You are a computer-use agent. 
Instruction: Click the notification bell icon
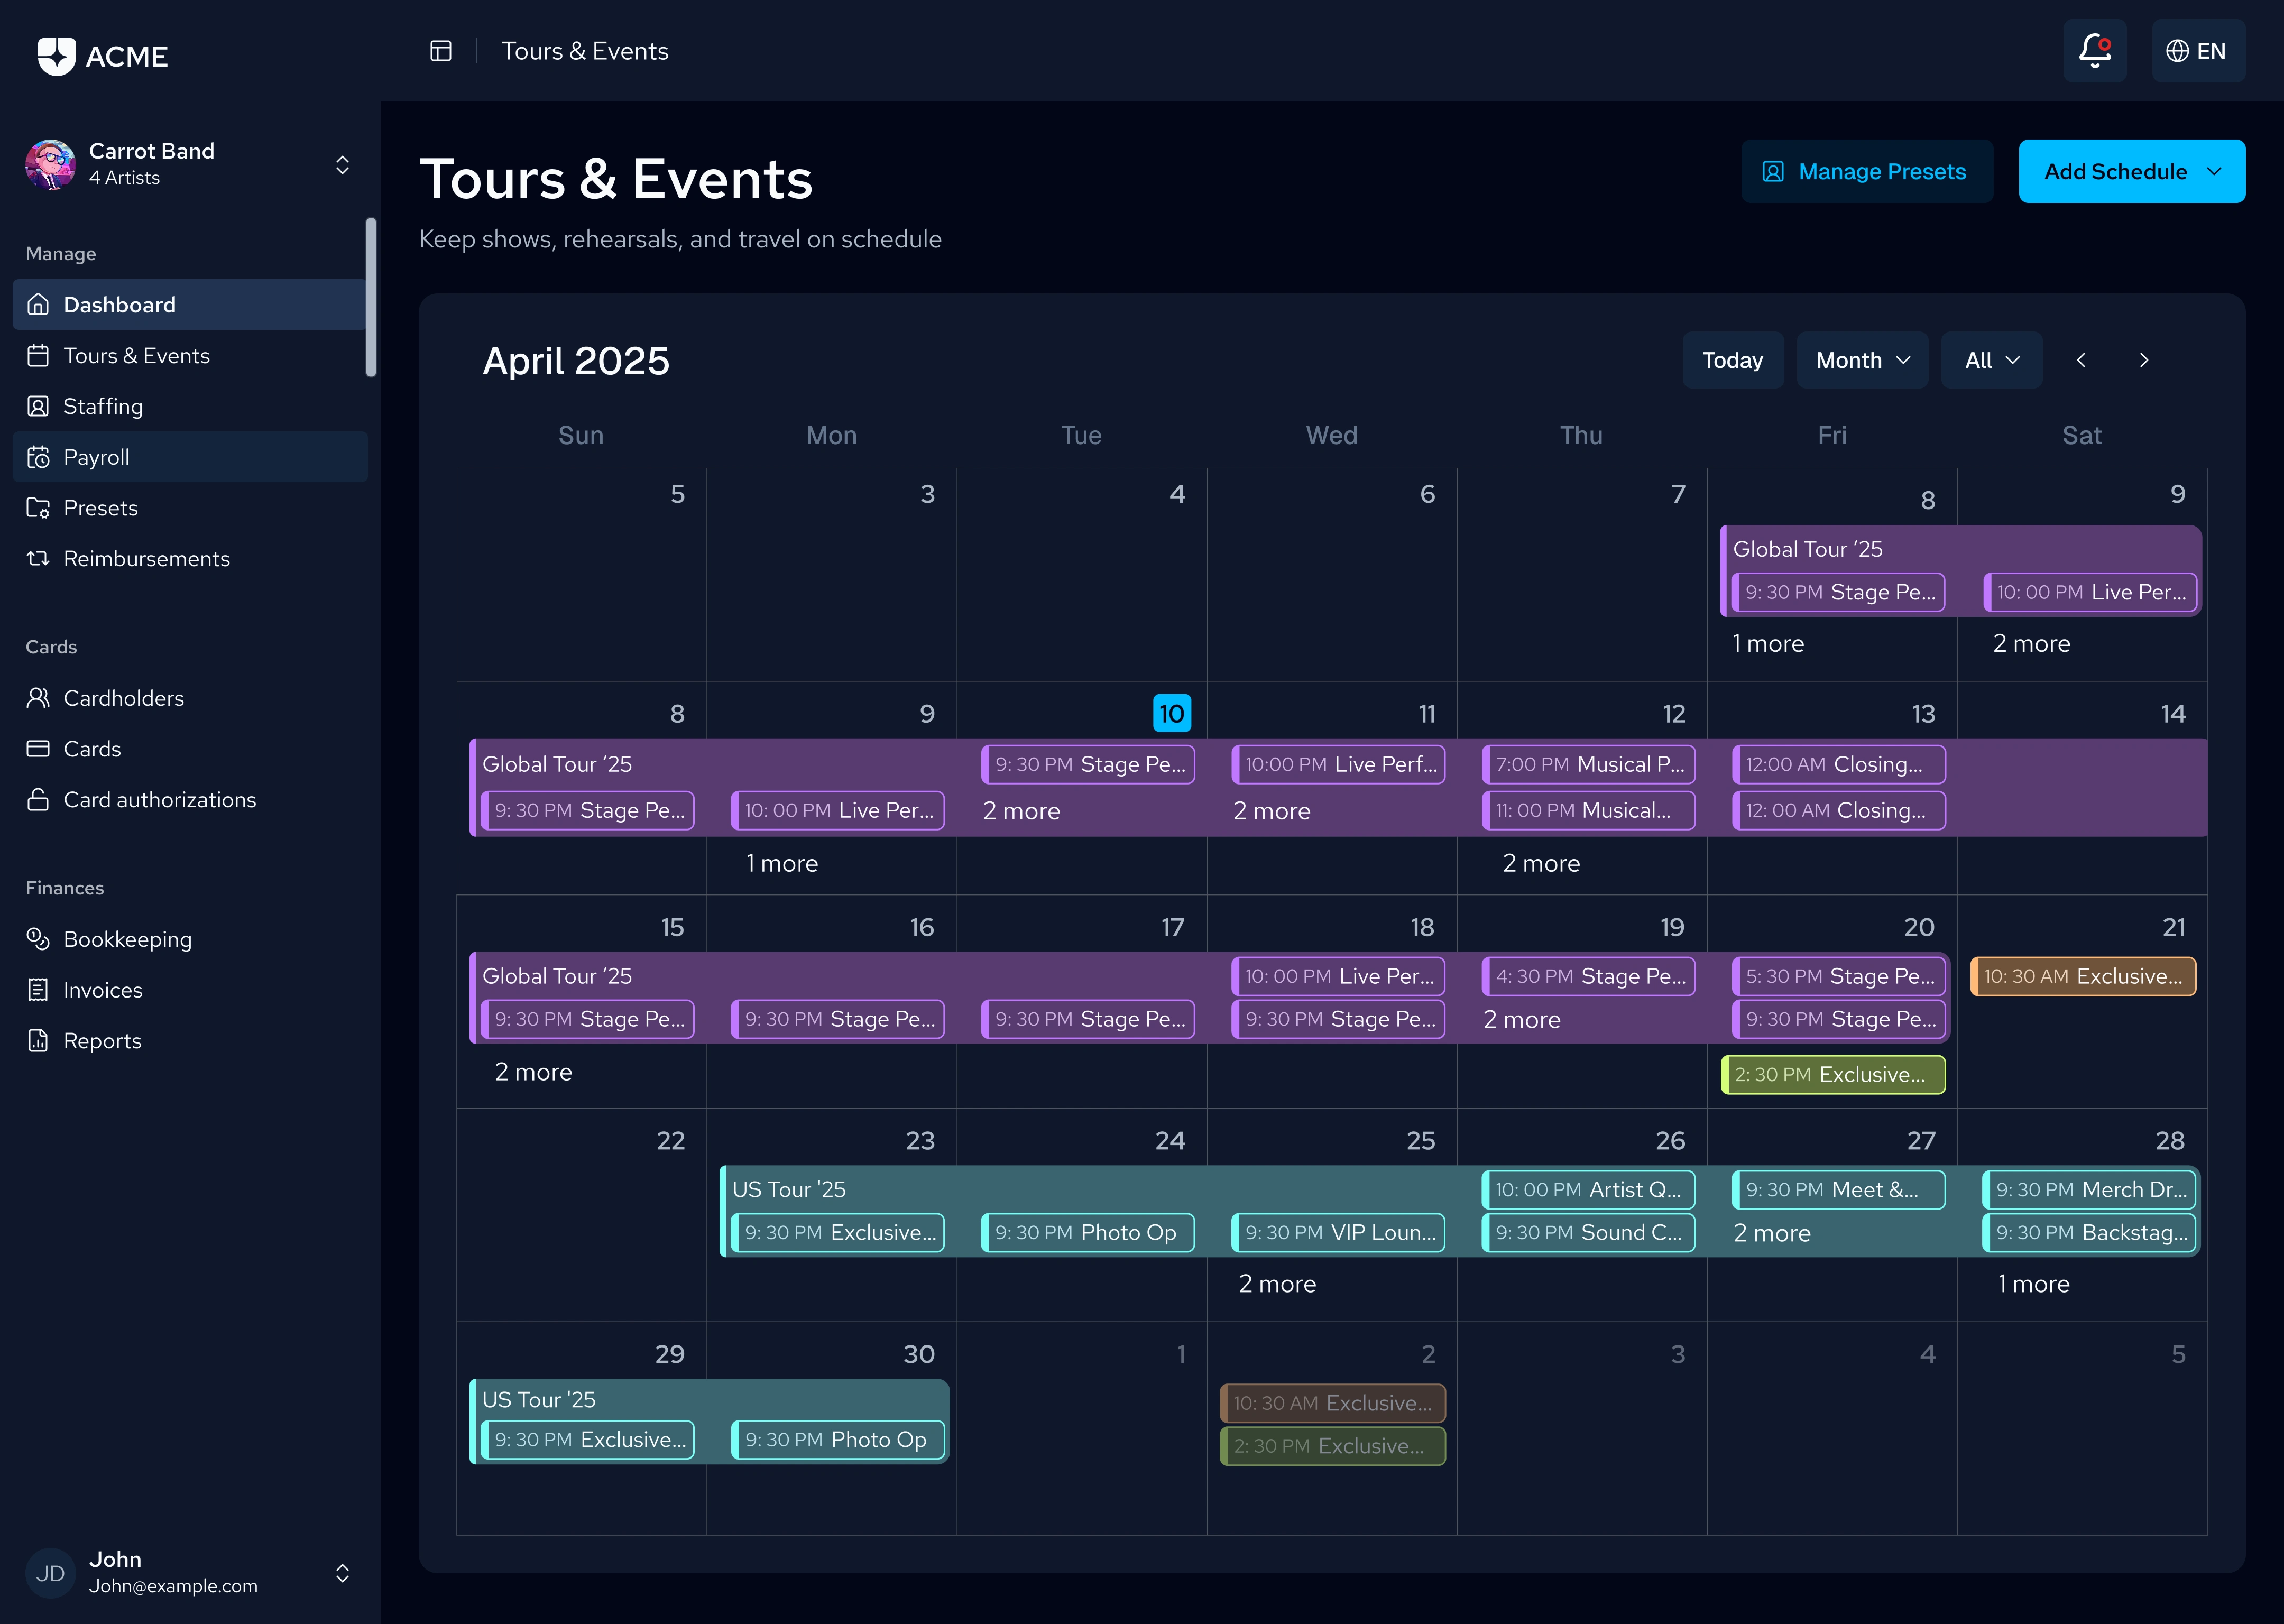coord(2094,51)
